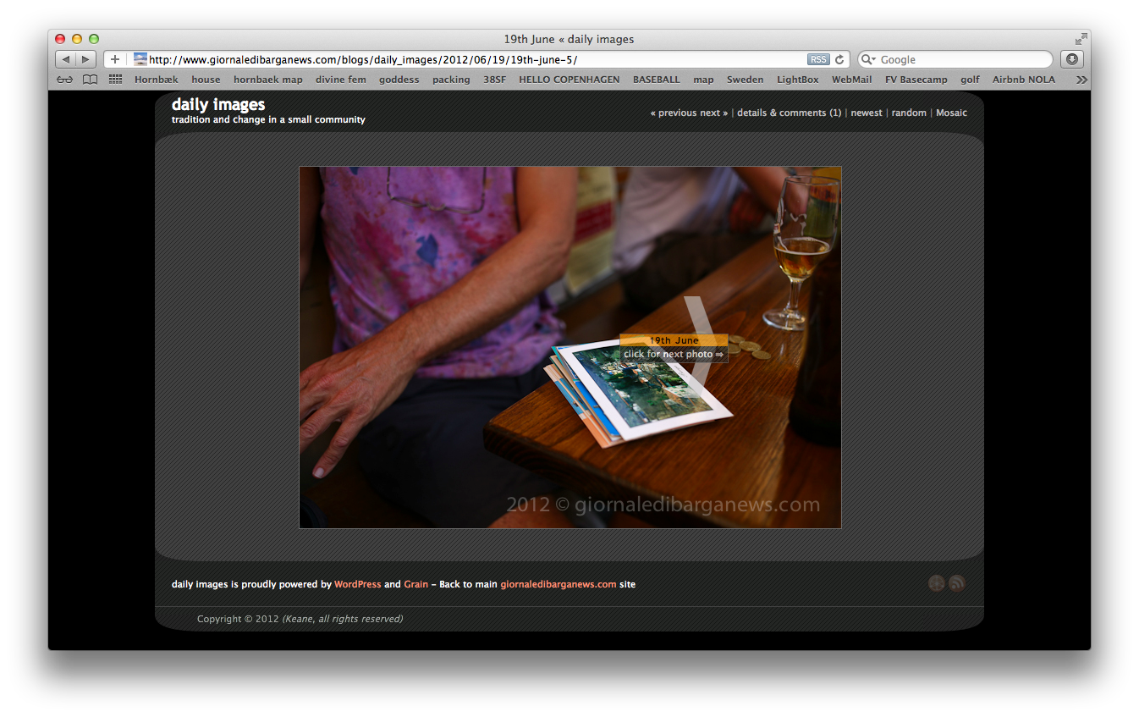Screen dimensions: 1139x717
Task: Open the Bookmarks book icon
Action: click(x=90, y=80)
